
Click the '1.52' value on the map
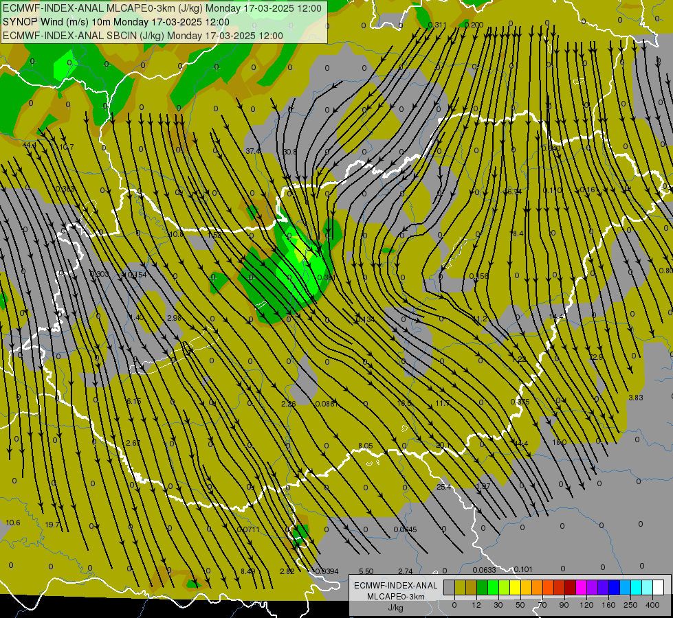click(214, 235)
